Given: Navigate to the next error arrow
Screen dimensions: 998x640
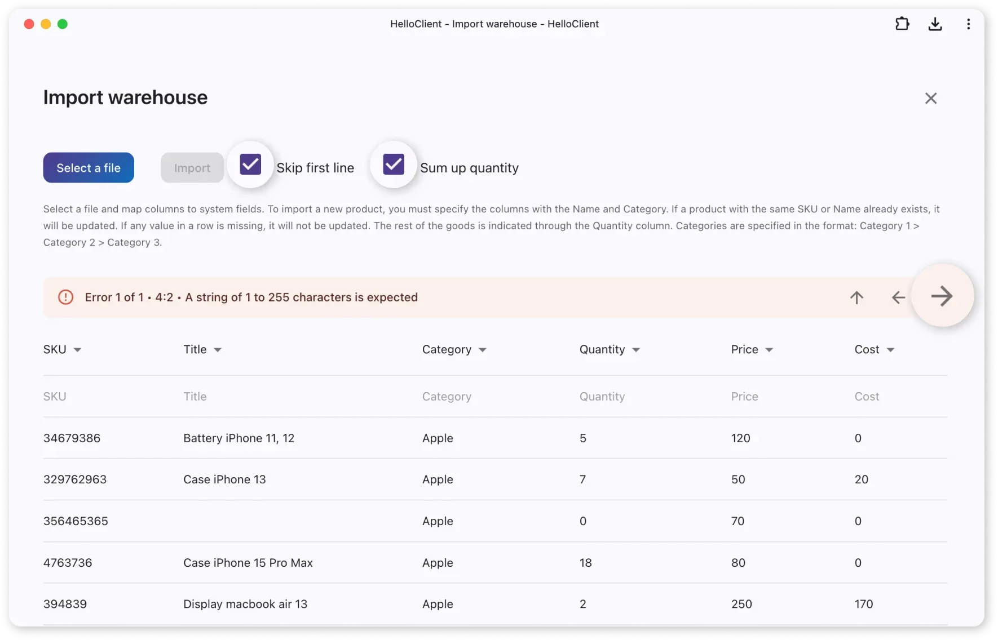Looking at the screenshot, I should pos(942,296).
